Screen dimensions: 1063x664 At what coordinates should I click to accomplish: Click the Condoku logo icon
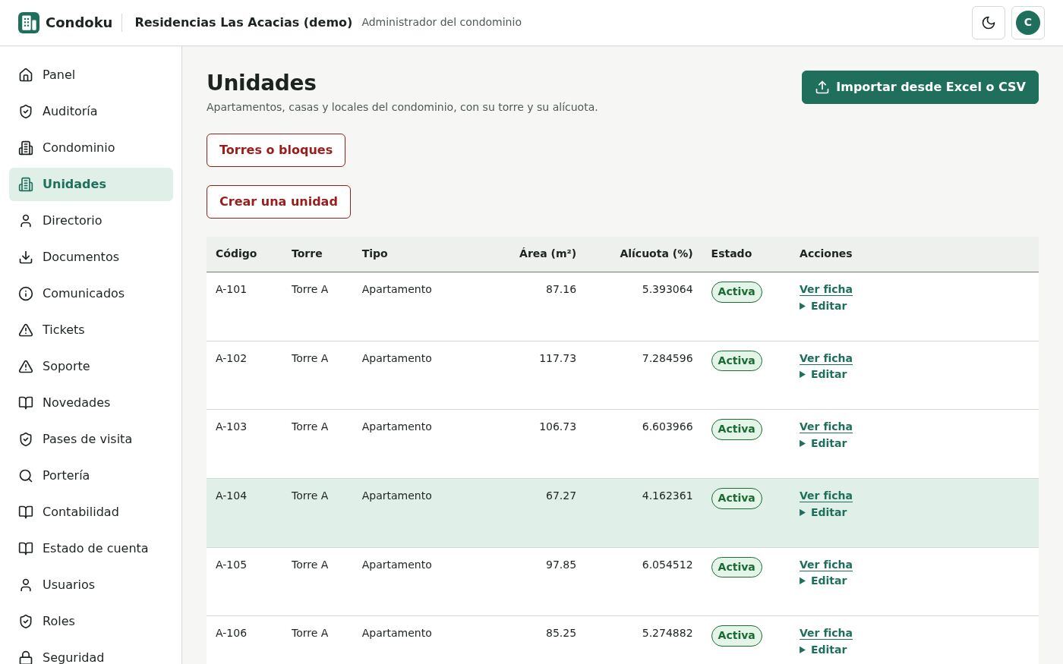(29, 23)
